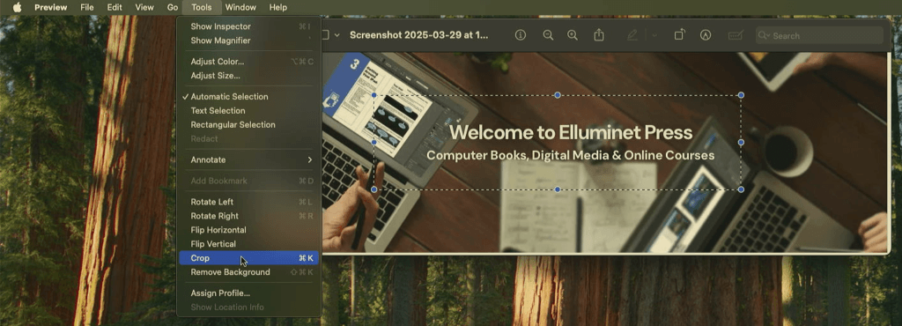Open the Preview application menu

50,7
